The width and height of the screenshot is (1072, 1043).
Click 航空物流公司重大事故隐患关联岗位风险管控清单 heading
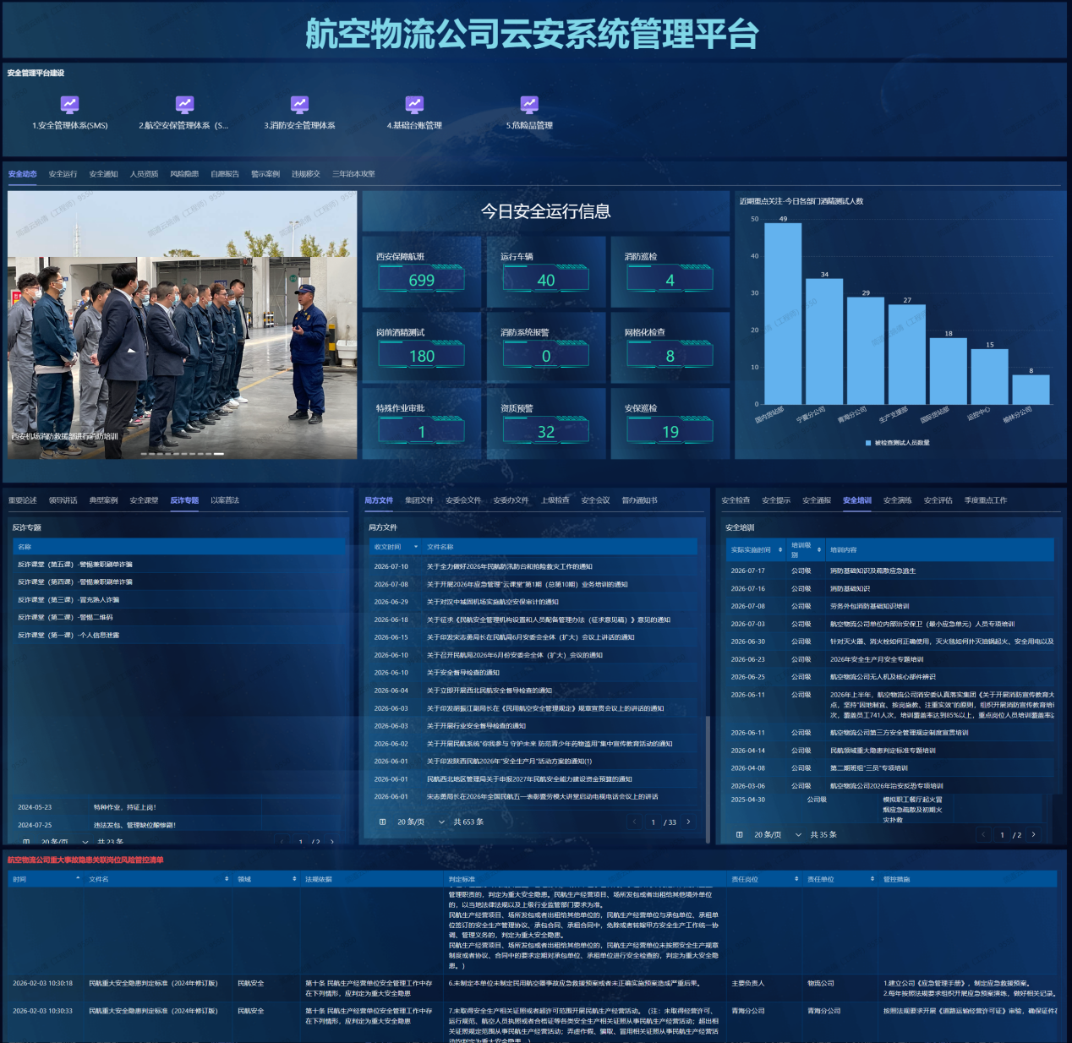[x=85, y=860]
